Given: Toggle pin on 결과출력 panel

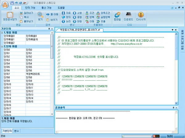Looking at the screenshot, I should [x=173, y=108].
